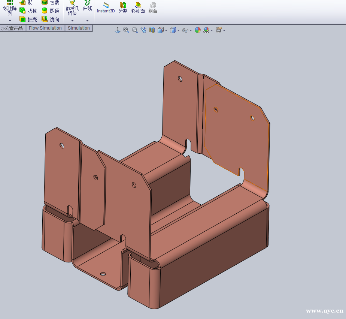
Task: Open the Apply Scene icon in view toolbar
Action: (206, 30)
